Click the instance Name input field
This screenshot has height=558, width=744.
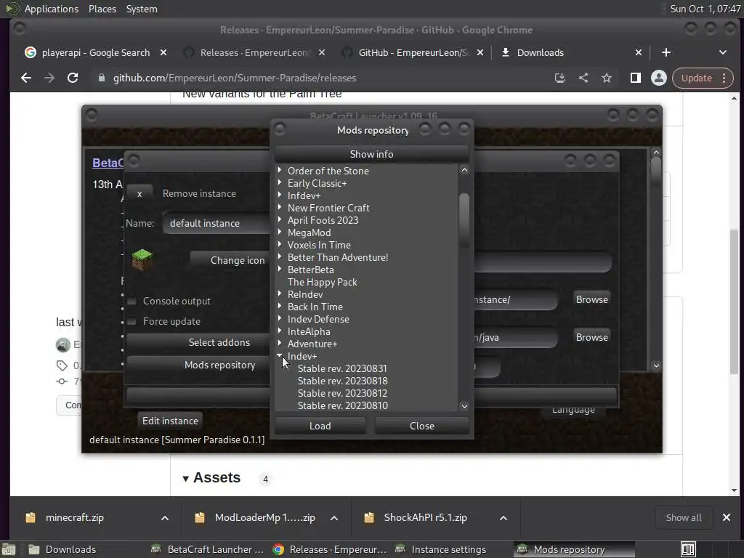pos(217,223)
